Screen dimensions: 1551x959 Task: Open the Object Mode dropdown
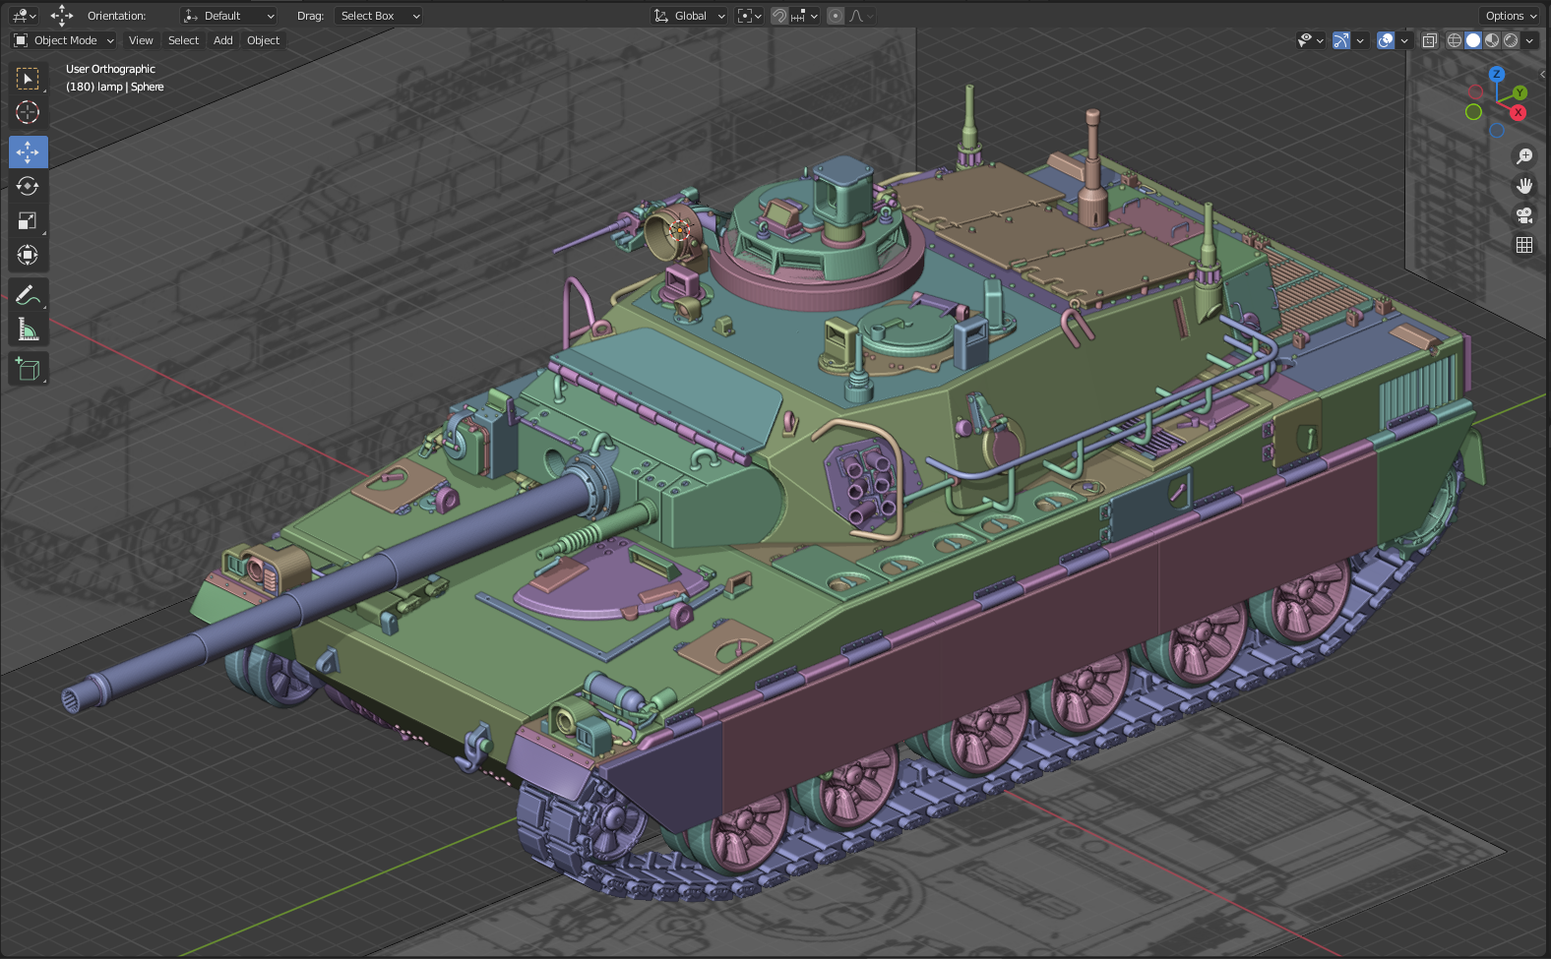(x=64, y=40)
